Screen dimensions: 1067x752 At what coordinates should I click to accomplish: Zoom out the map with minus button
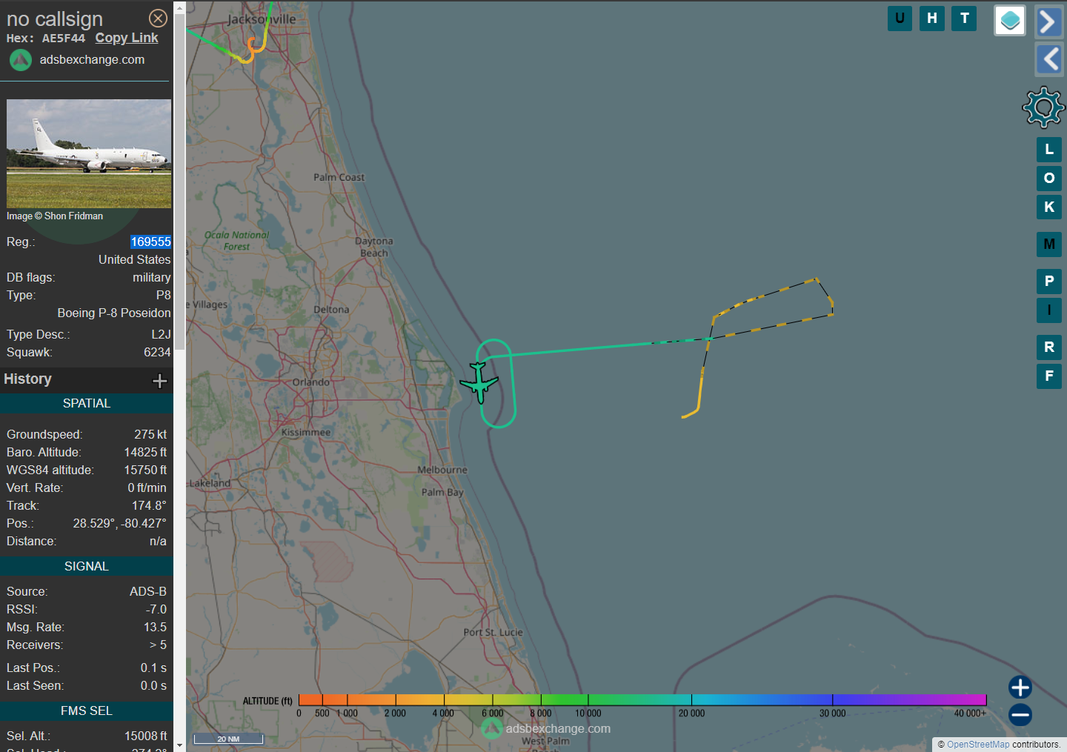tap(1020, 715)
